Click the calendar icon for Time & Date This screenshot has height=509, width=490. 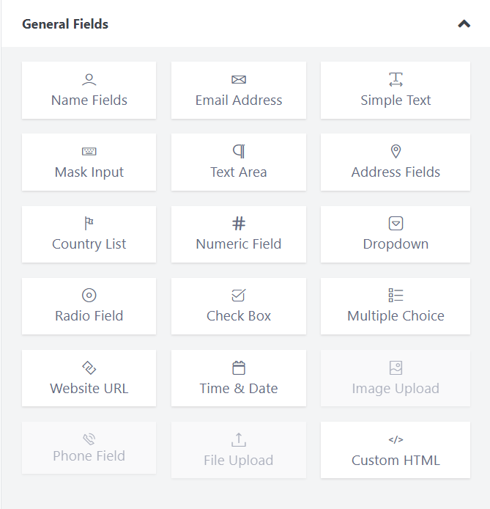point(239,367)
